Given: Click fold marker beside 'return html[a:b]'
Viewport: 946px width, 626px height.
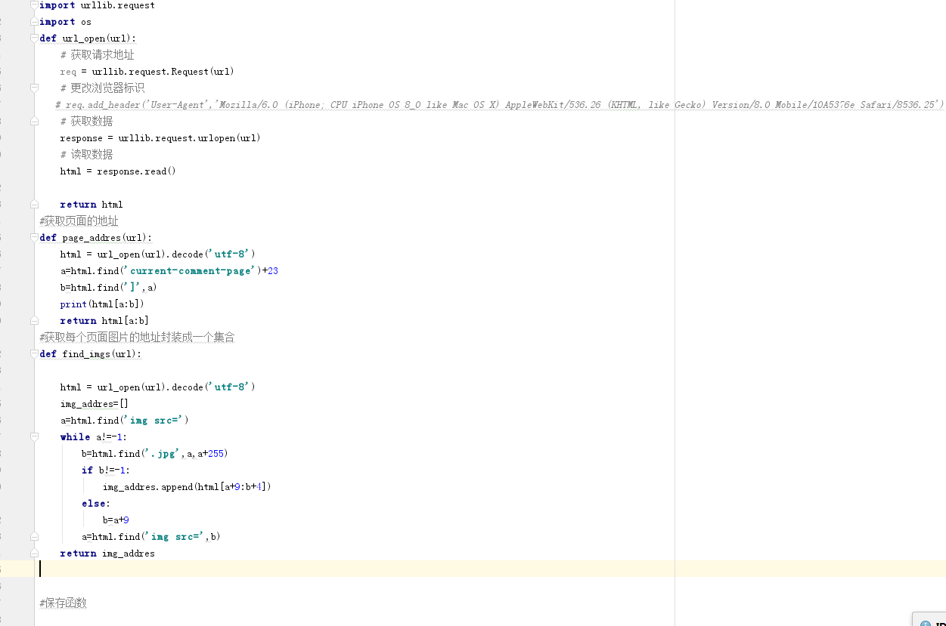Looking at the screenshot, I should [34, 321].
